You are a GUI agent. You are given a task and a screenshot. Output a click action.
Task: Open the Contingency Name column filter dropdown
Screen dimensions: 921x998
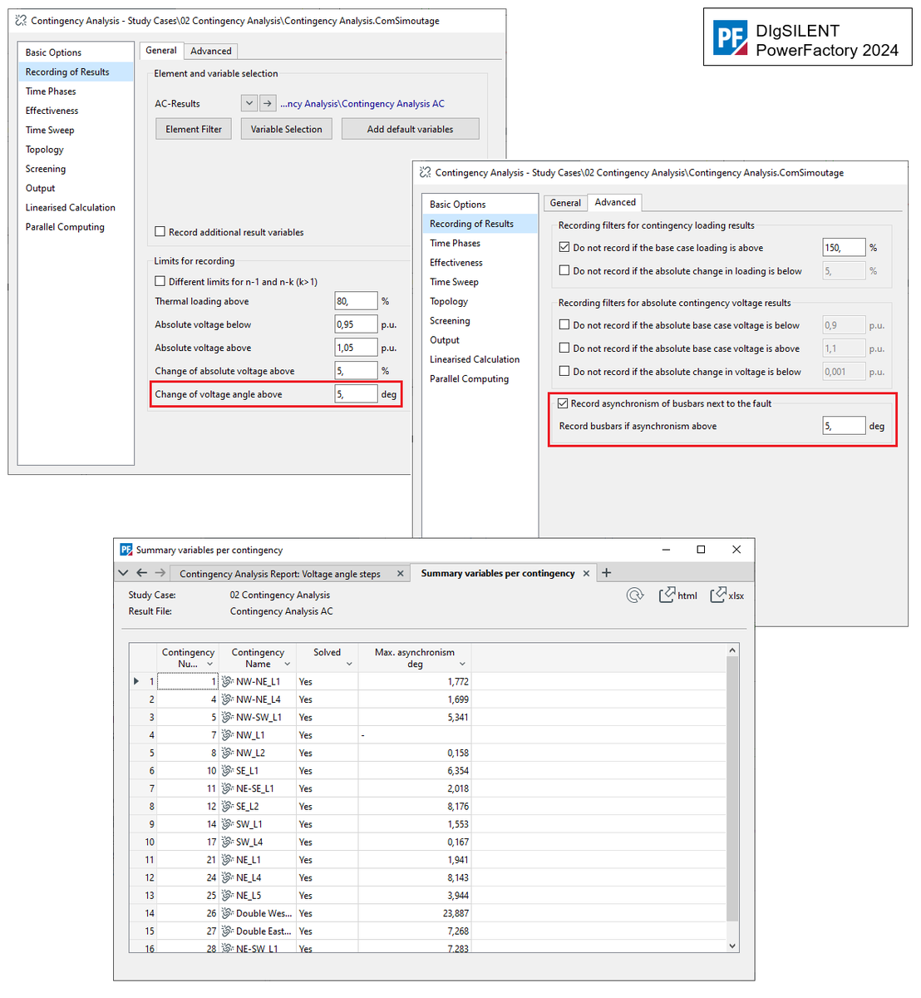click(x=288, y=665)
